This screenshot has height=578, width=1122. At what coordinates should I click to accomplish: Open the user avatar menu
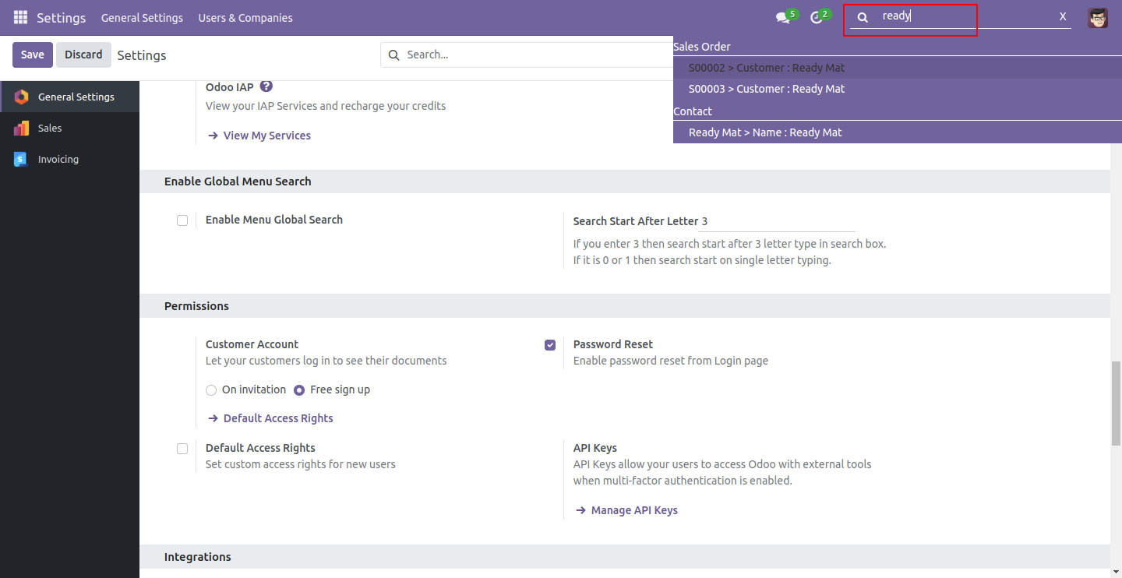coord(1098,17)
